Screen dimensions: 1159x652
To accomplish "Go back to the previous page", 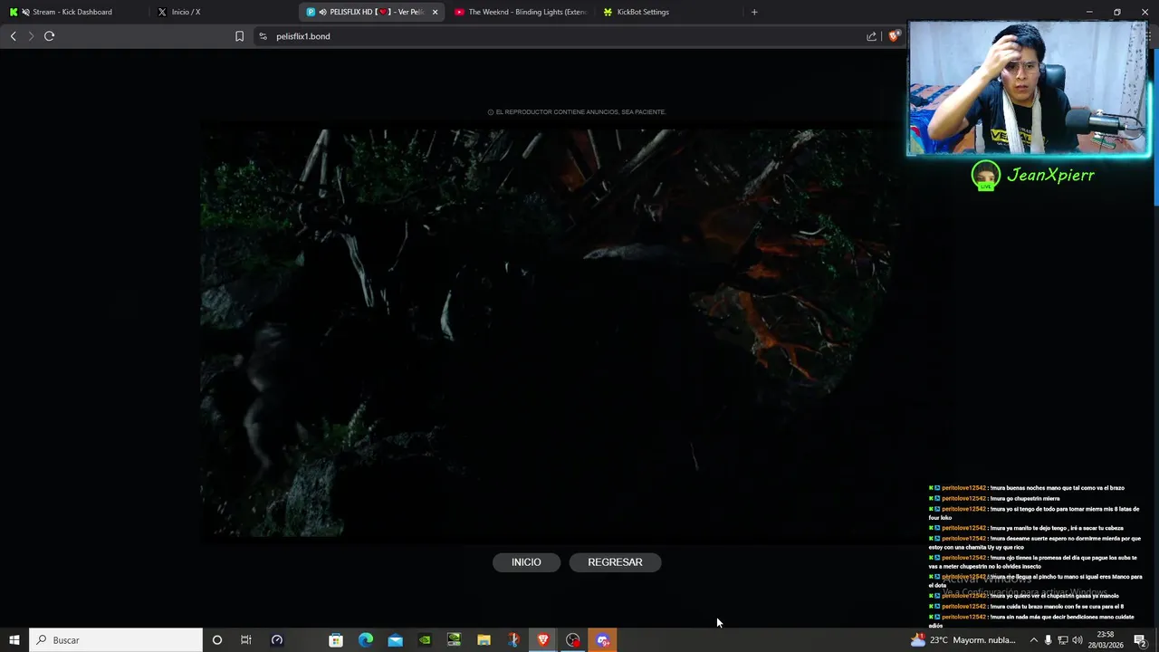I will 13,36.
